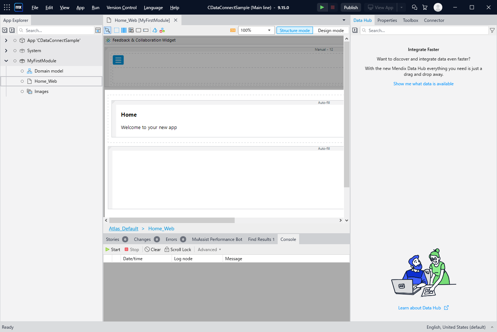Close the Home_Web document tab
Screen dimensions: 497x332
click(176, 20)
